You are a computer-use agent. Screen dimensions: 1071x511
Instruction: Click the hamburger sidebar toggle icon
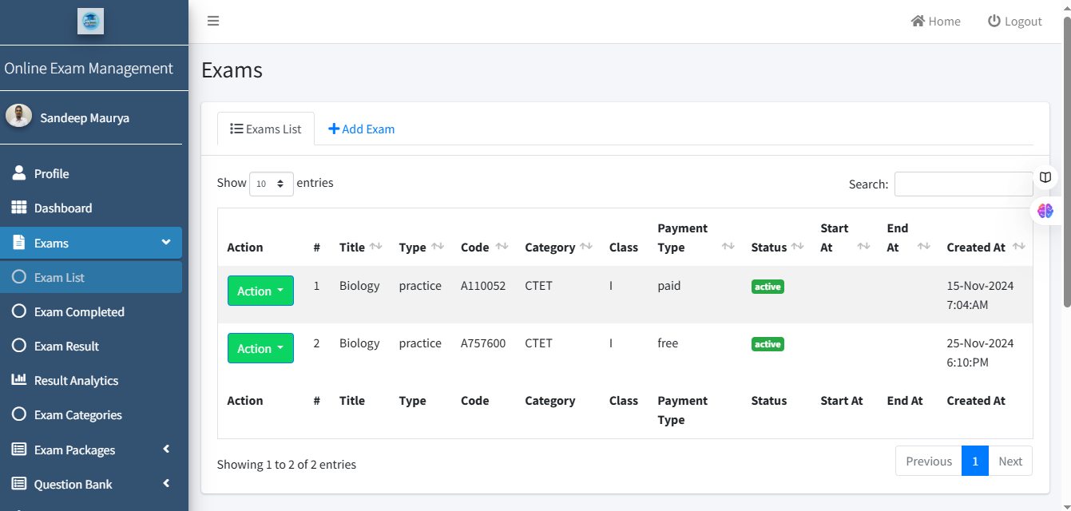213,22
